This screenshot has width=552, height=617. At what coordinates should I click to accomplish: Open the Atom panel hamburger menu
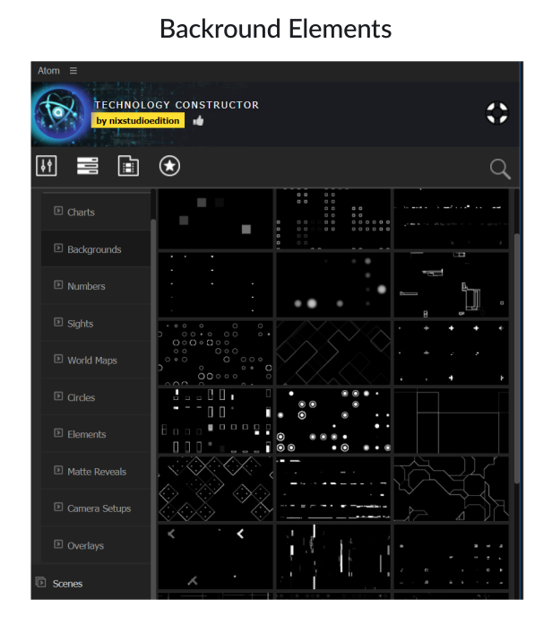(x=73, y=71)
